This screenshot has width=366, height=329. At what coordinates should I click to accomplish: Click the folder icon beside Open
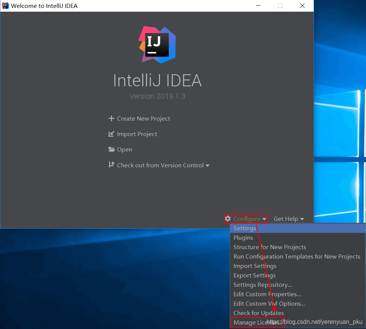111,149
